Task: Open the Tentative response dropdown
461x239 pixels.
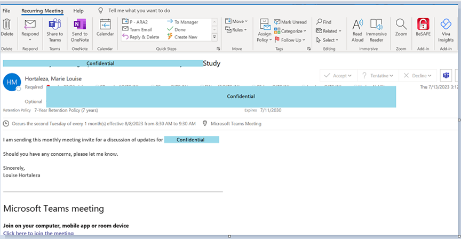Action: click(378, 76)
